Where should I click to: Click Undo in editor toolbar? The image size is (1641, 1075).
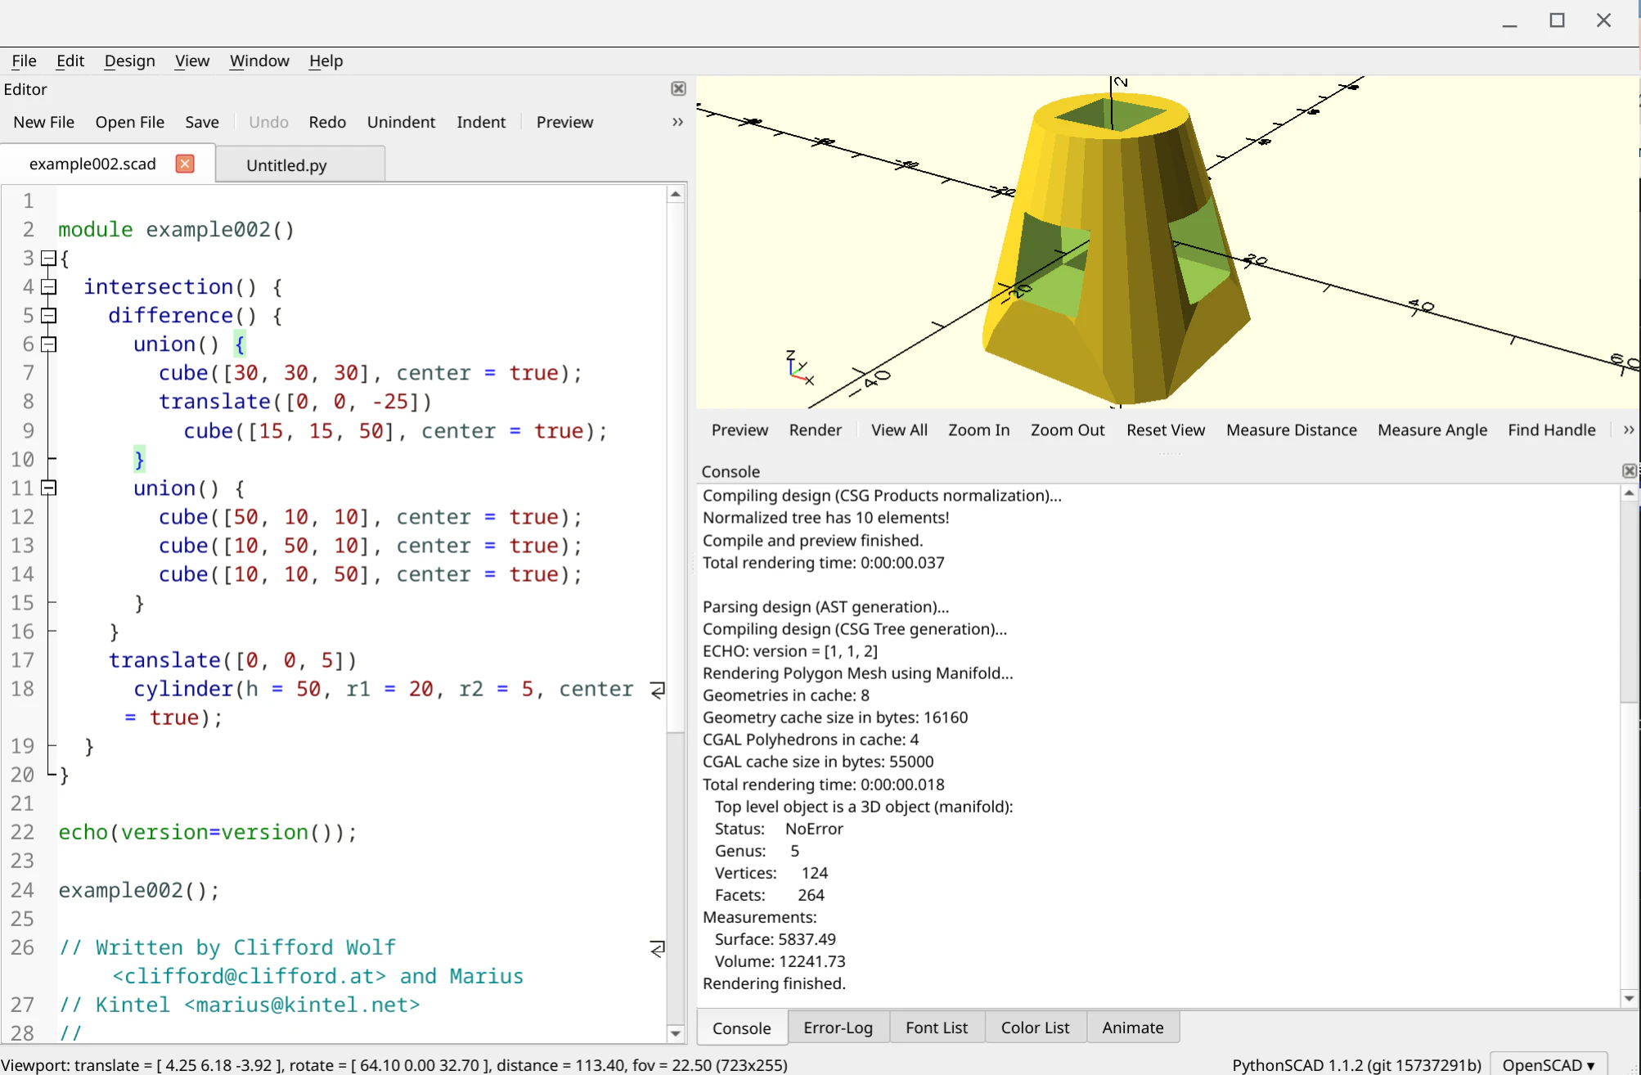(268, 122)
